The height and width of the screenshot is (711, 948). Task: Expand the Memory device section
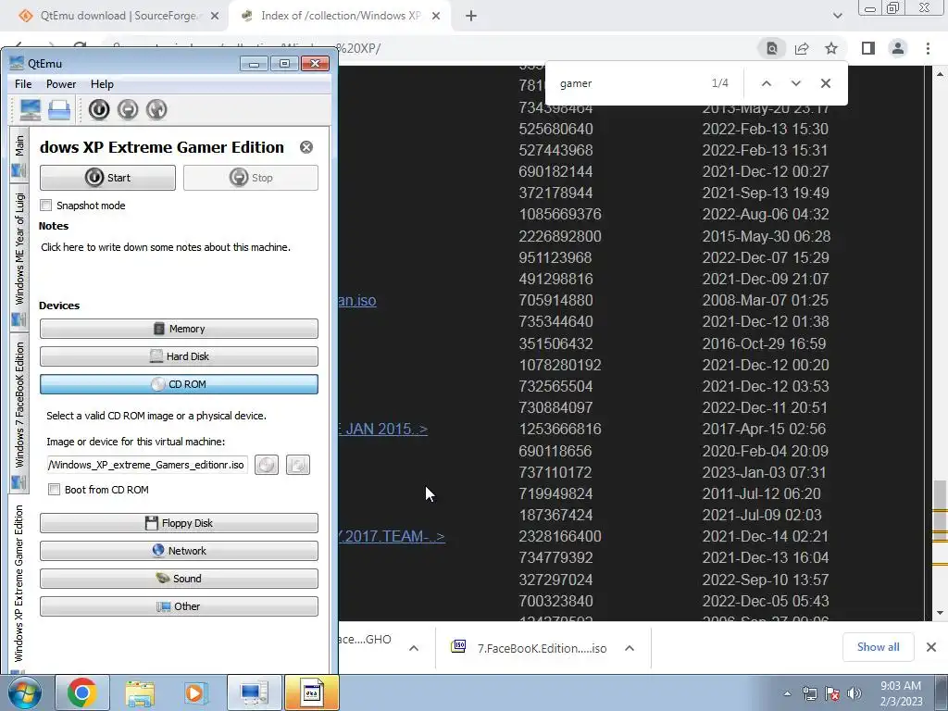coord(179,329)
